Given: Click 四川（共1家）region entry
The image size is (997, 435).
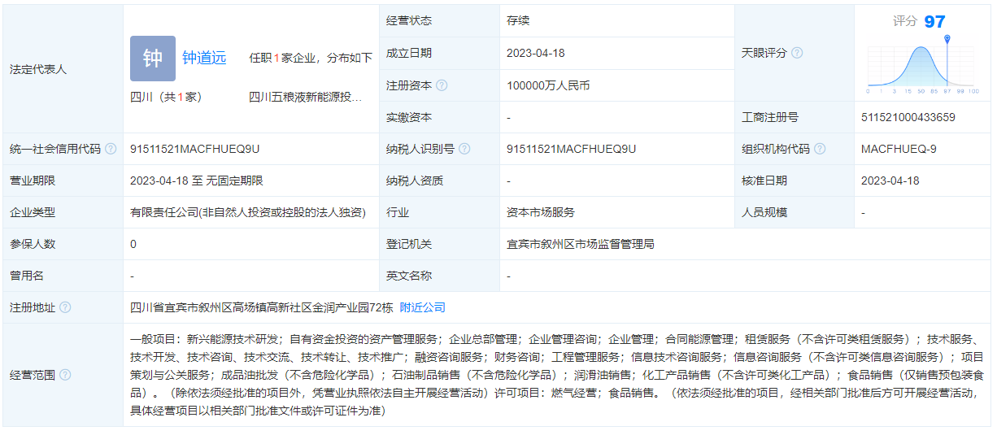Looking at the screenshot, I should [x=166, y=97].
